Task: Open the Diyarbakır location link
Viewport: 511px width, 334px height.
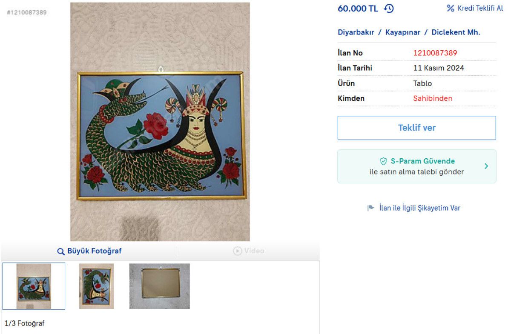Action: 356,32
